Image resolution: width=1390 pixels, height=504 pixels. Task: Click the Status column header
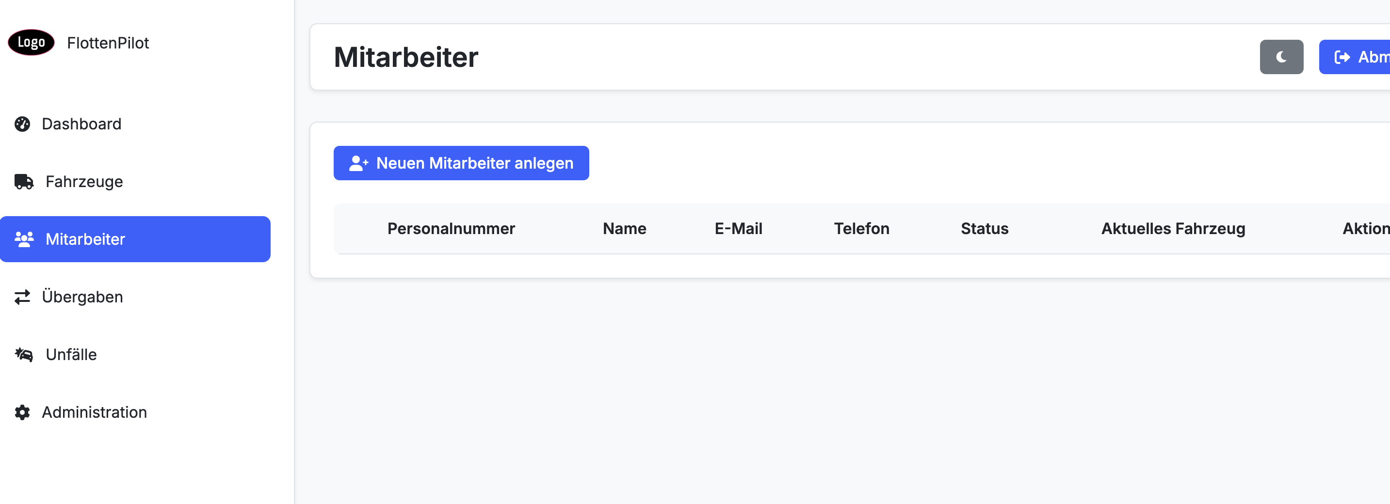pyautogui.click(x=984, y=229)
